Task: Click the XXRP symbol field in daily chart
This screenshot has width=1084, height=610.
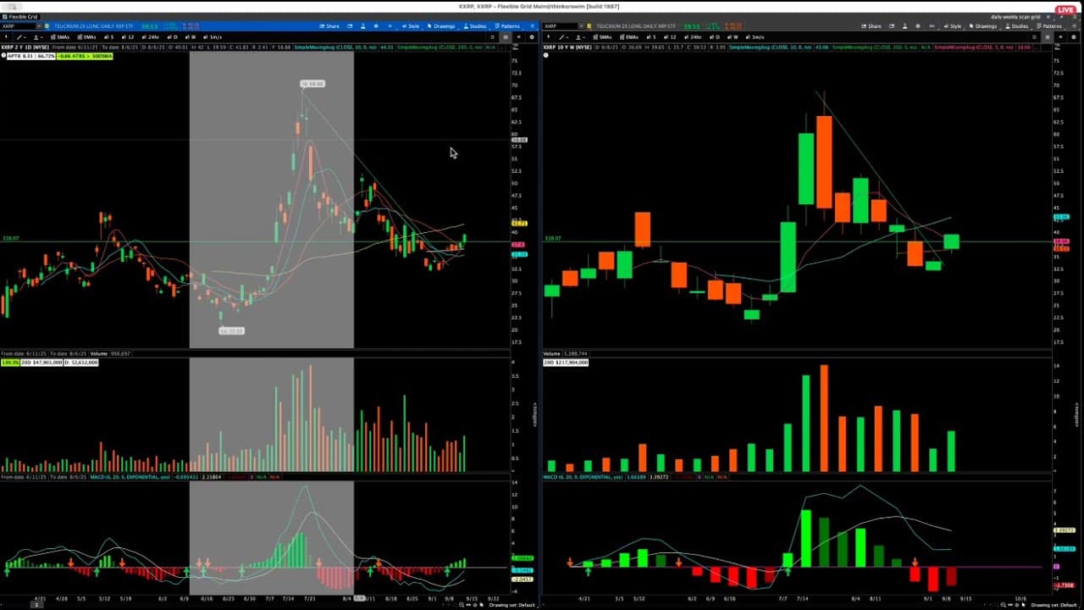Action: tap(18, 26)
